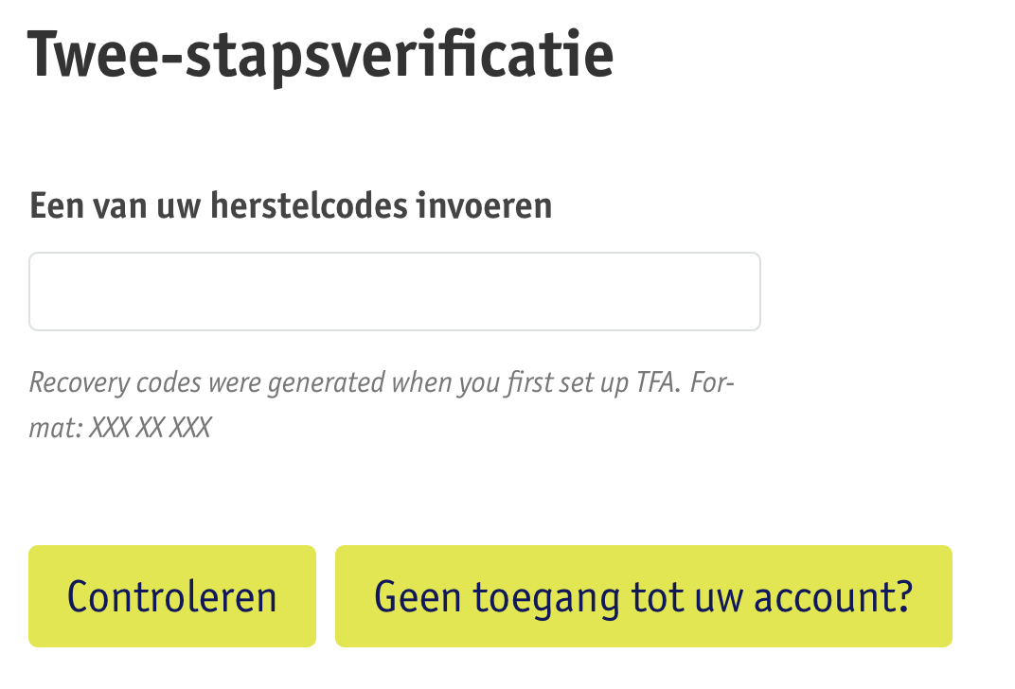Image resolution: width=1015 pixels, height=689 pixels.
Task: Open the 'Geen toegang tot uw account?' option
Action: pyautogui.click(x=643, y=596)
